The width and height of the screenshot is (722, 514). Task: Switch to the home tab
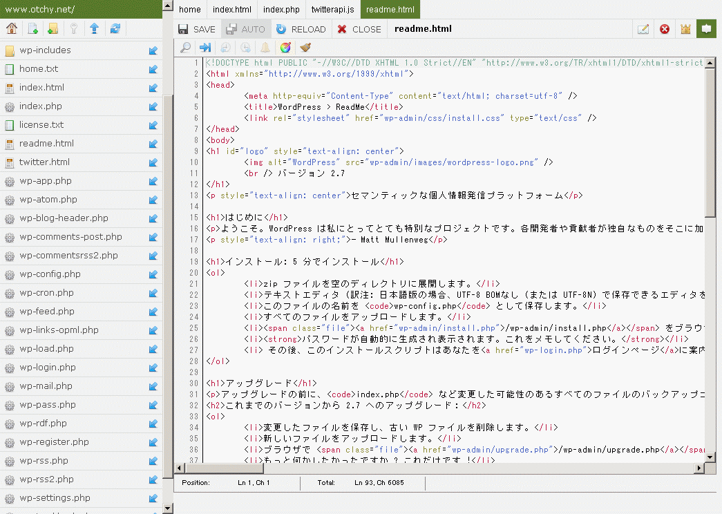190,9
